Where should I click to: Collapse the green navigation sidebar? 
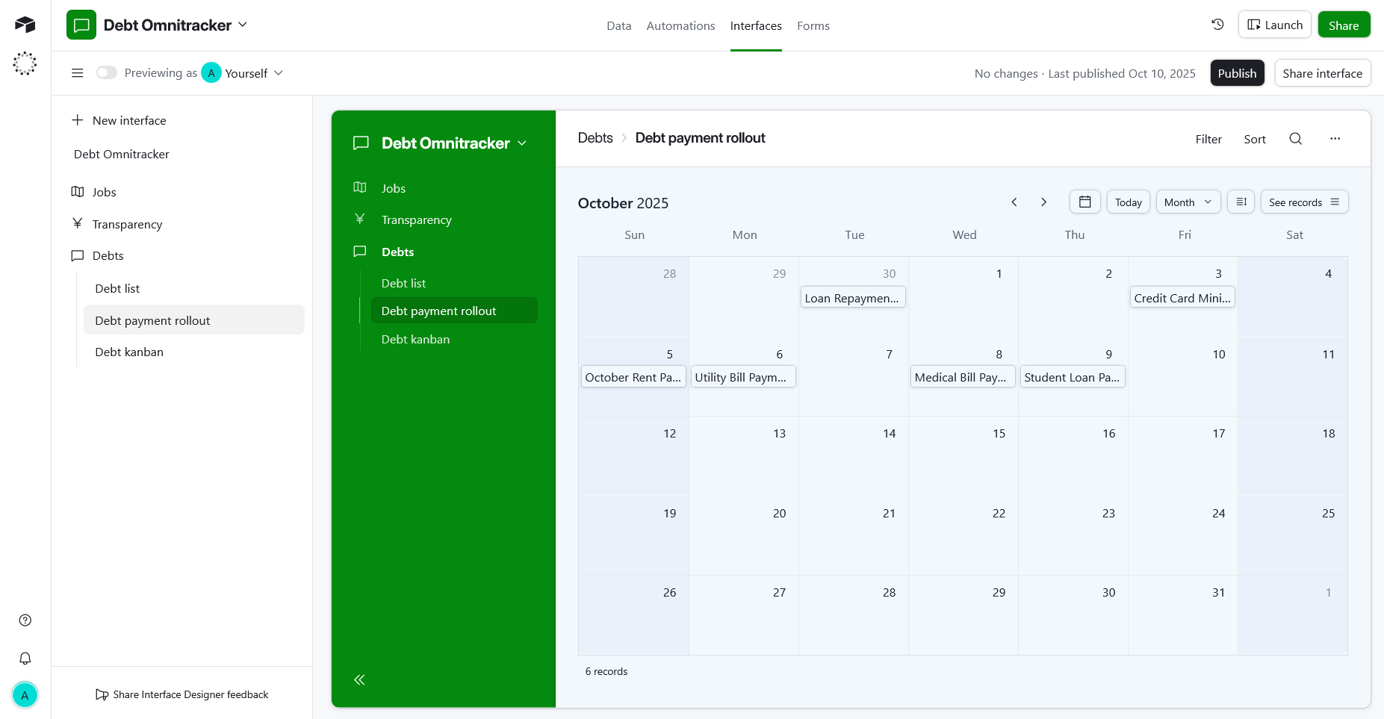click(x=359, y=679)
